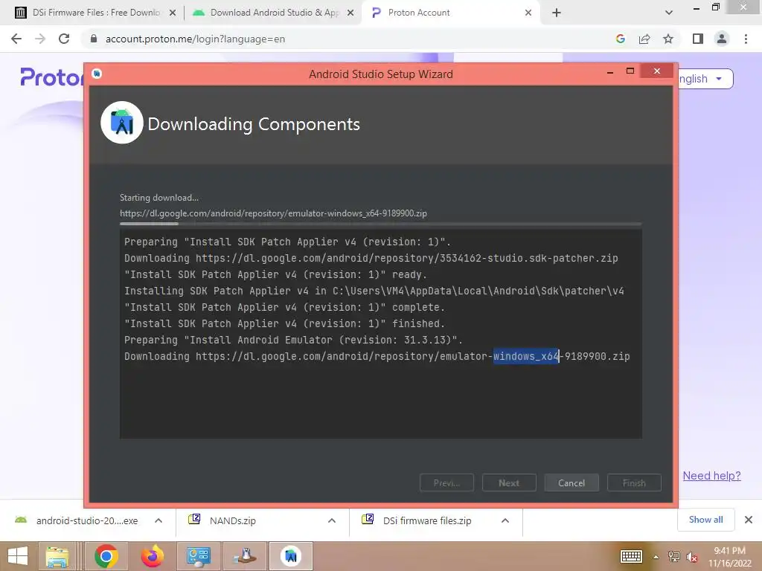Click the Google icon in the address bar
This screenshot has height=571, width=762.
(x=620, y=39)
